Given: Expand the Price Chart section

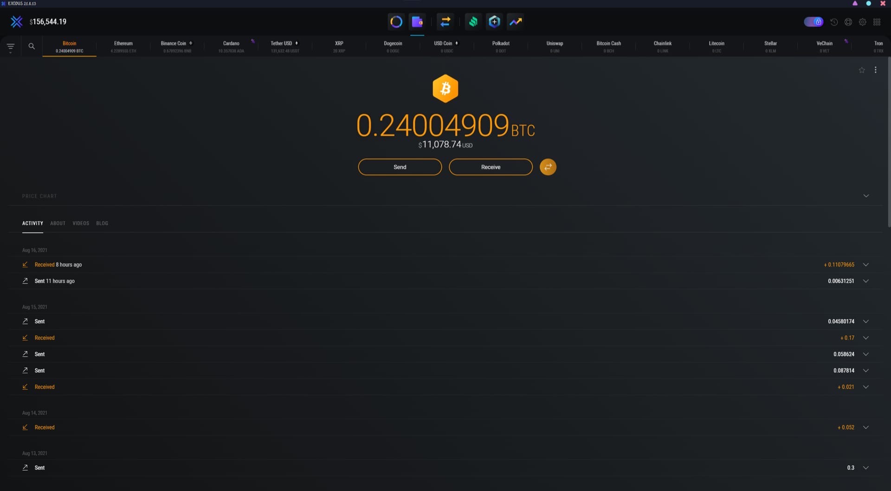Looking at the screenshot, I should tap(866, 196).
